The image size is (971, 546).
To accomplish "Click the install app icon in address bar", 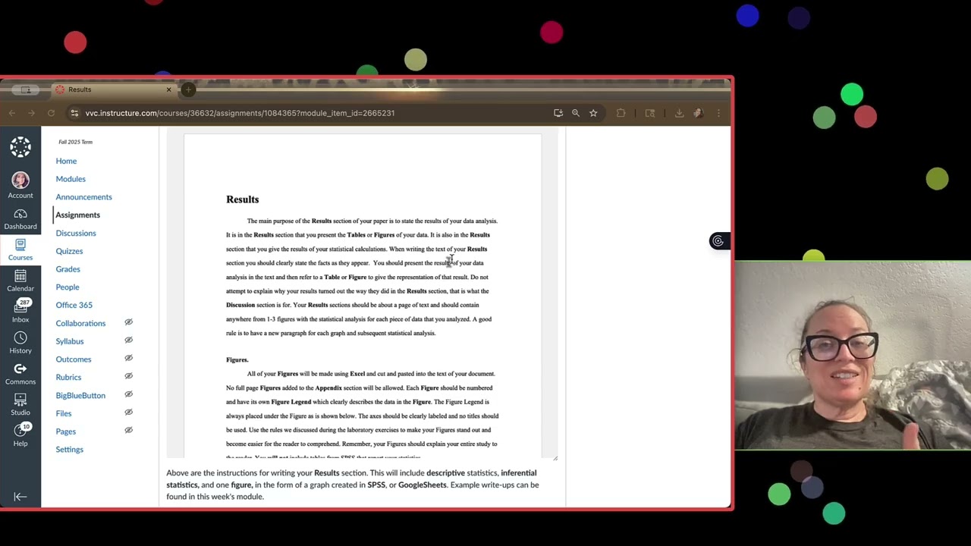I will pos(558,113).
